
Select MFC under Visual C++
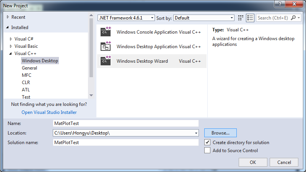[x=26, y=75]
